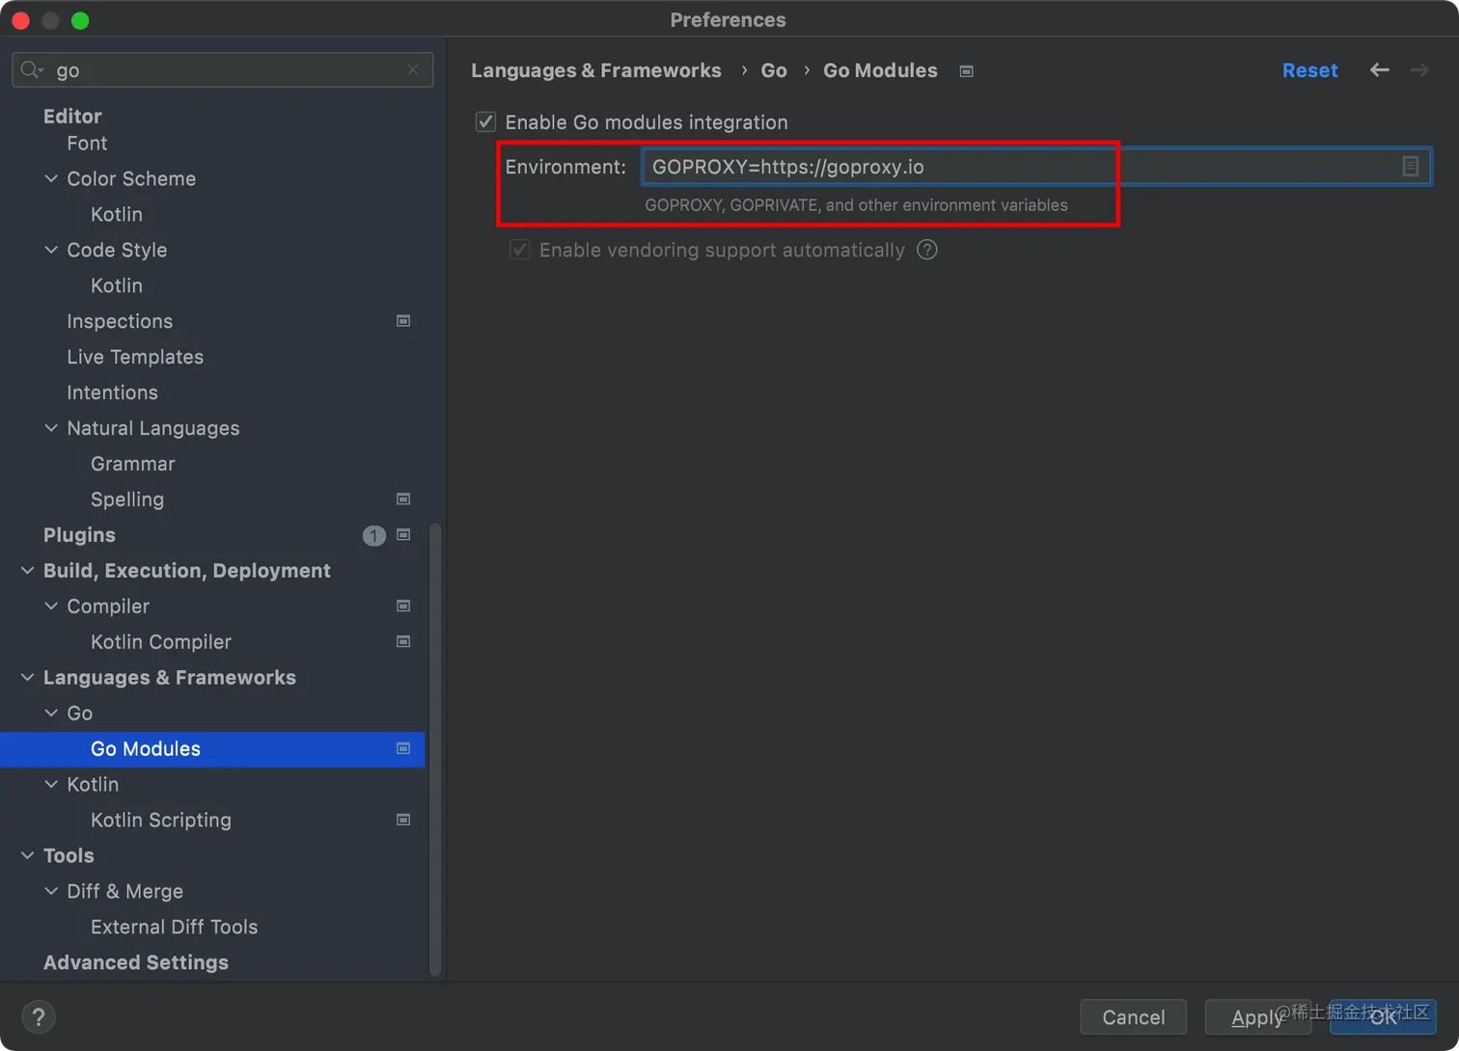Click the Environment input field
1459x1051 pixels.
pyautogui.click(x=1036, y=167)
